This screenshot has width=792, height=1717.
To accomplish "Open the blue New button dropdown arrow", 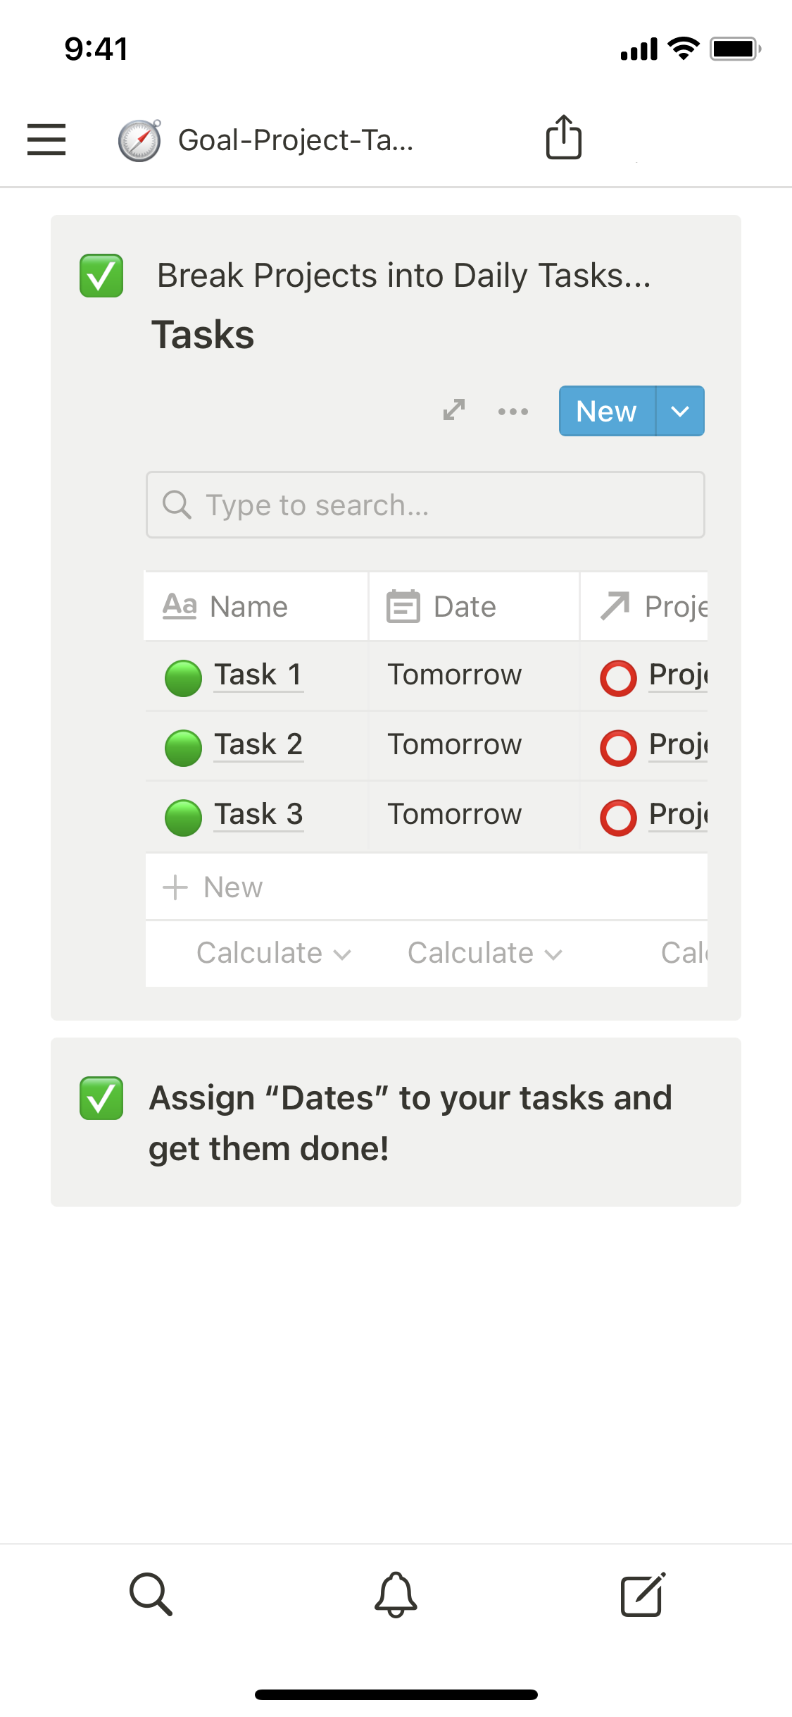I will (x=680, y=412).
